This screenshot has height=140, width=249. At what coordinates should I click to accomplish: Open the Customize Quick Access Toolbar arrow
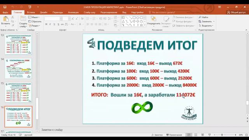click(38, 7)
